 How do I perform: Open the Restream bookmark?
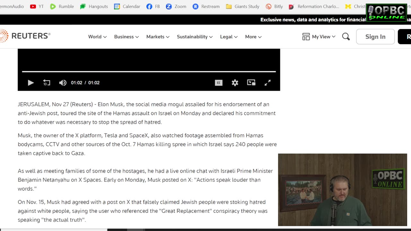(x=206, y=6)
